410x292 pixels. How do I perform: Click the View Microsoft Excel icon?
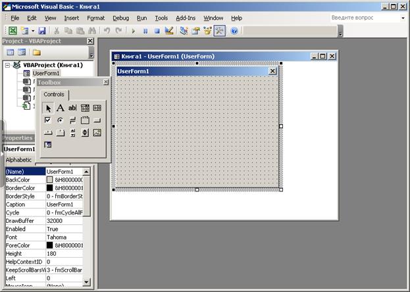click(13, 31)
